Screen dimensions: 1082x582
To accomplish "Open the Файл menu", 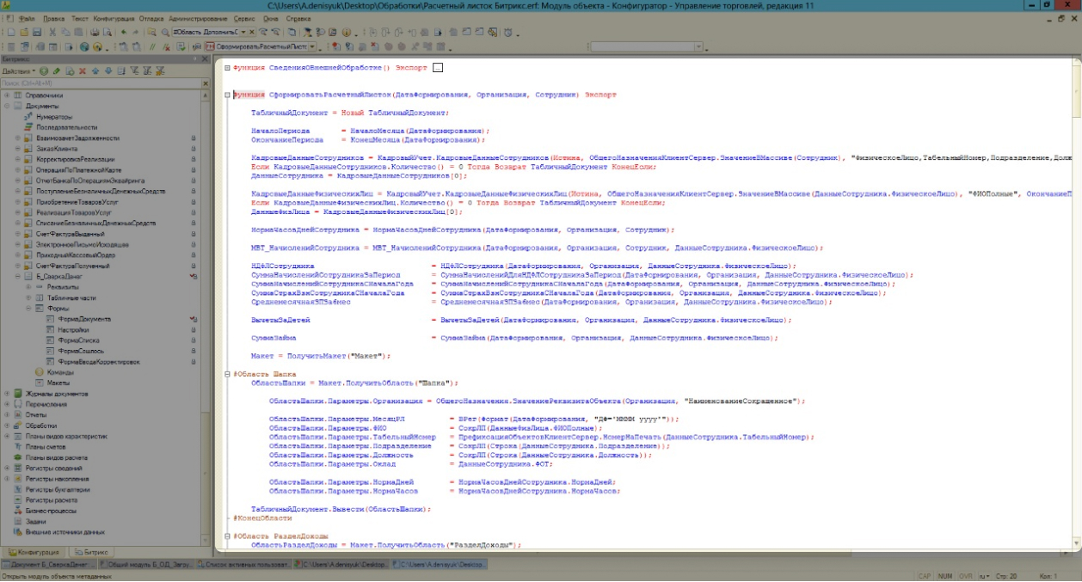I will pos(27,18).
